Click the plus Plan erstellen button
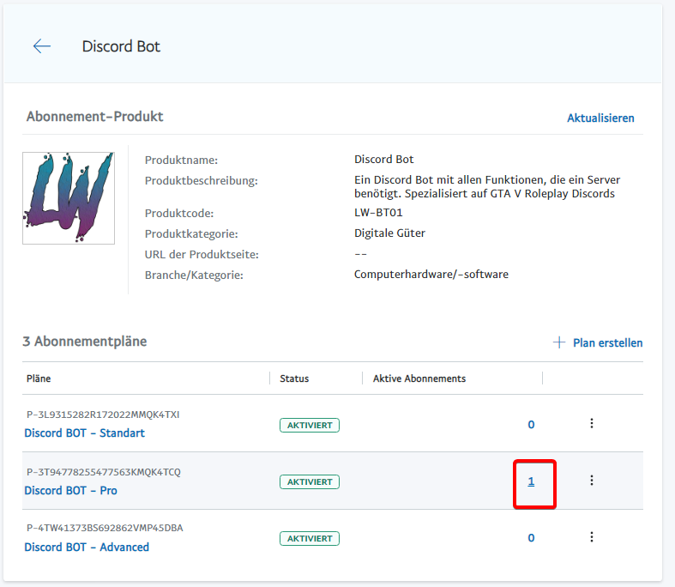This screenshot has height=587, width=675. pos(598,342)
